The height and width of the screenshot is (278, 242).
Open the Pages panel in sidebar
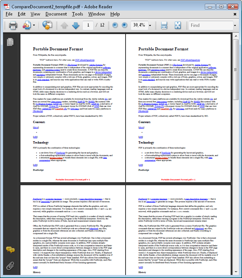tap(10, 42)
